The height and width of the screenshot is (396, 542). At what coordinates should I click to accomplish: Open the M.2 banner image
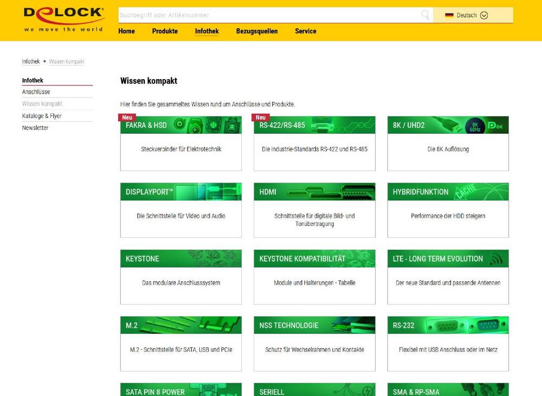[x=180, y=325]
